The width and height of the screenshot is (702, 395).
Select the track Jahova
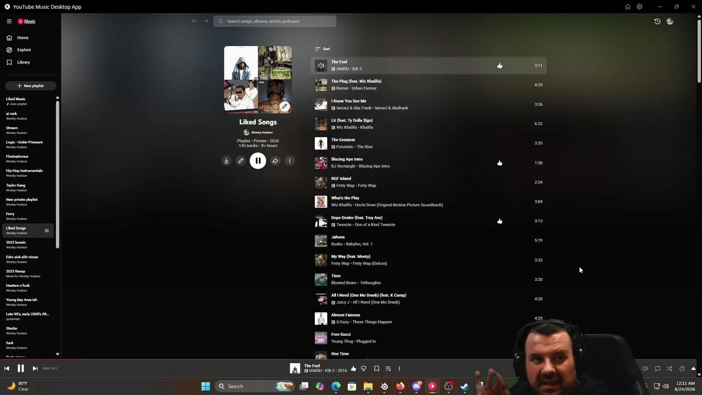[x=429, y=240]
